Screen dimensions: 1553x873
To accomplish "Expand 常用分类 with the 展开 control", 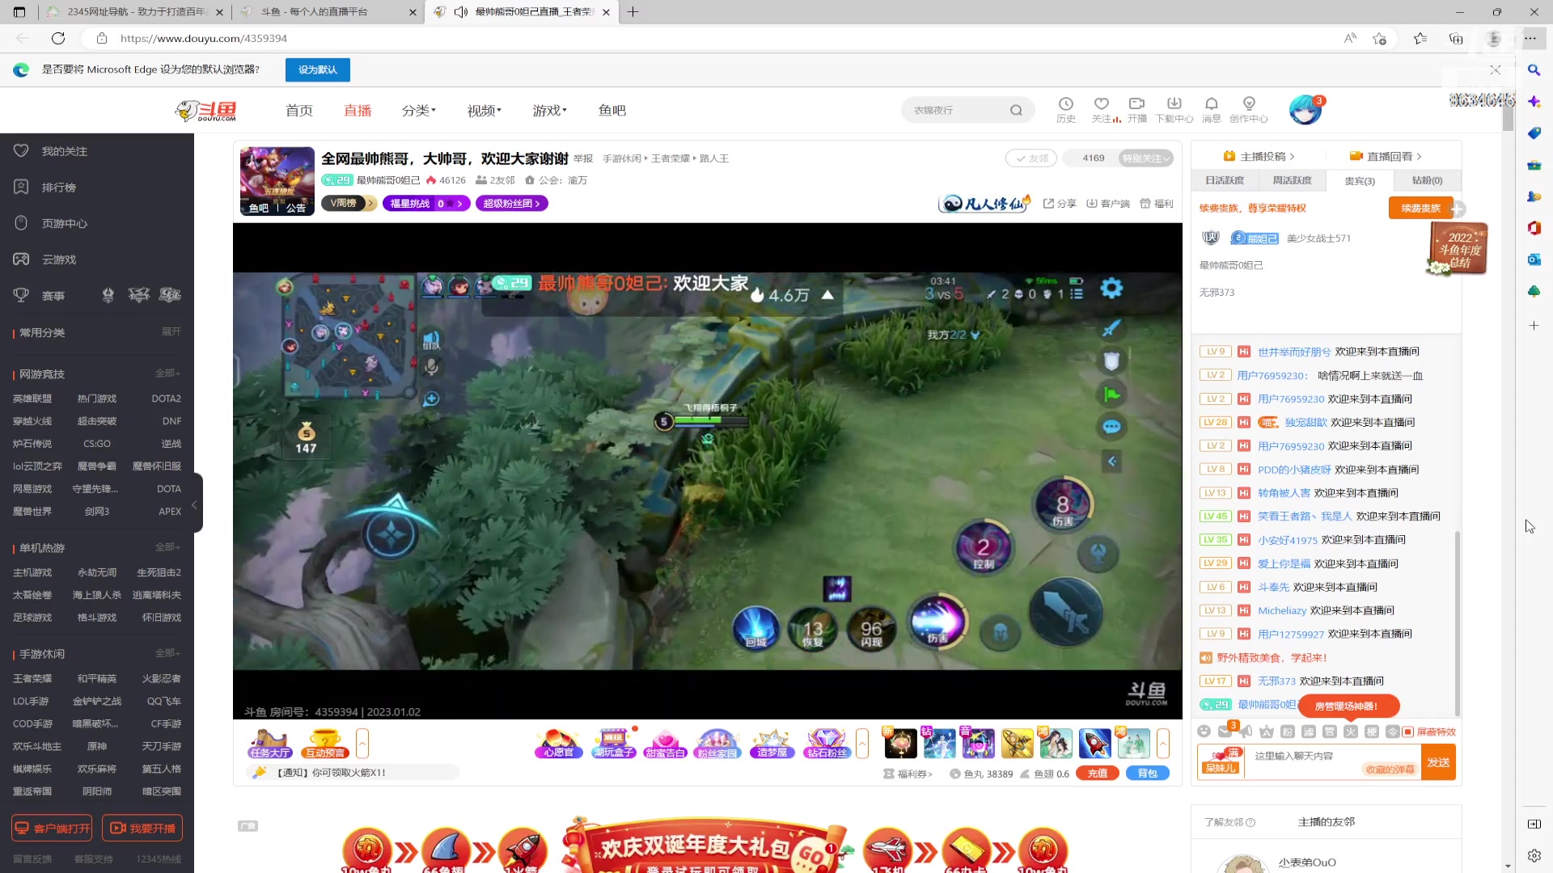I will pos(171,331).
